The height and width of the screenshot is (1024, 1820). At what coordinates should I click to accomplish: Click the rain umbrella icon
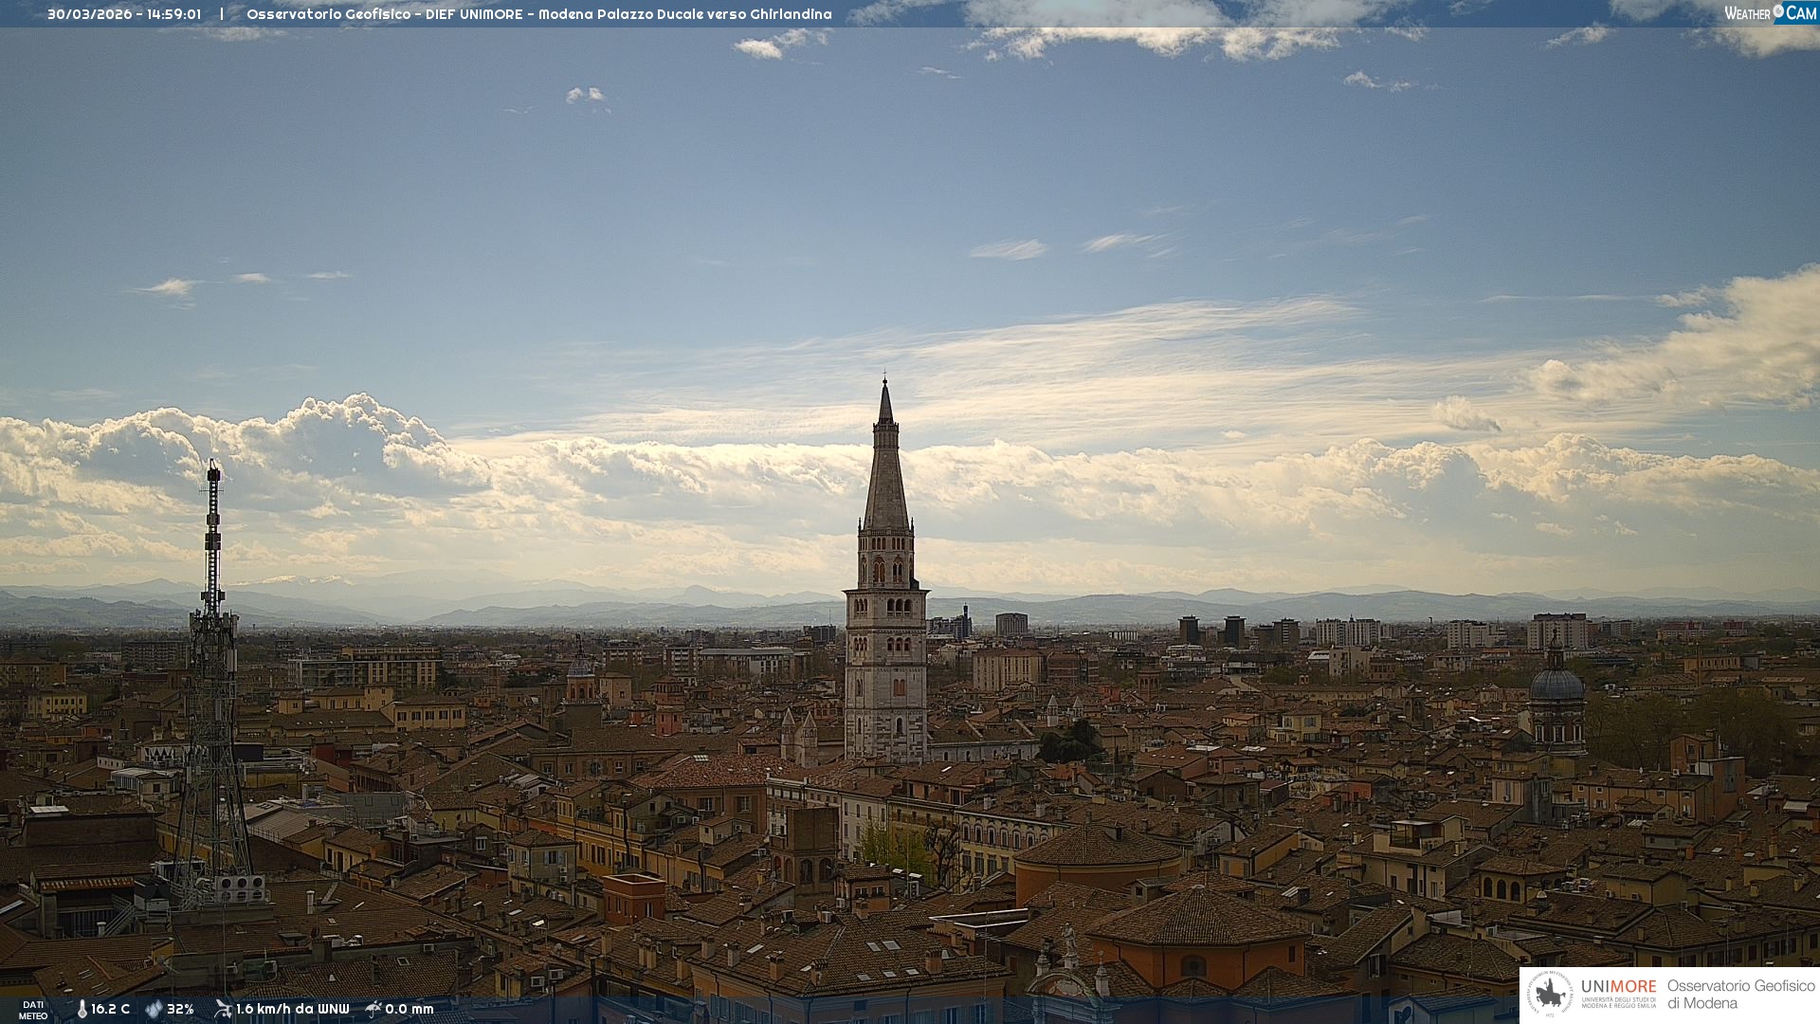(373, 1009)
